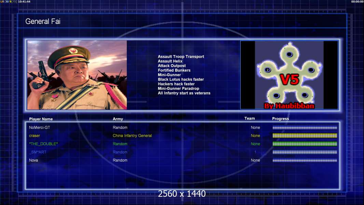This screenshot has height=205, width=364.
Task: Click 'Fortified Bunkers' ability line
Action: tap(174, 70)
